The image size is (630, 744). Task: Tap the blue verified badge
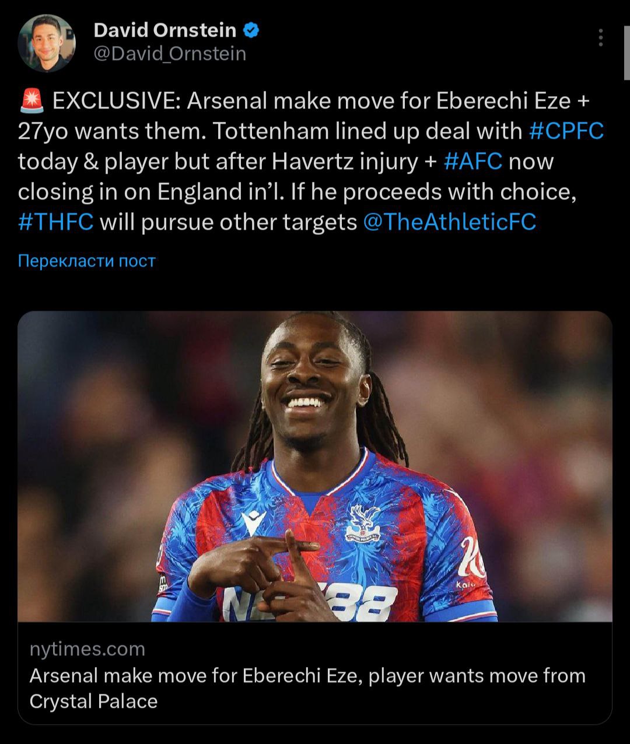tap(250, 30)
